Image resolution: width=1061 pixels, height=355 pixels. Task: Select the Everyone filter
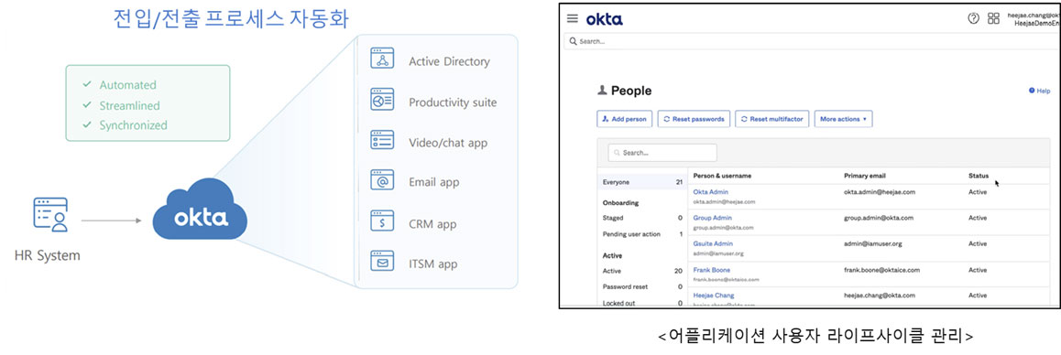(642, 182)
